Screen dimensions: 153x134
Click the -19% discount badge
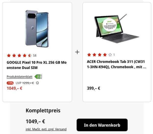coord(10,83)
